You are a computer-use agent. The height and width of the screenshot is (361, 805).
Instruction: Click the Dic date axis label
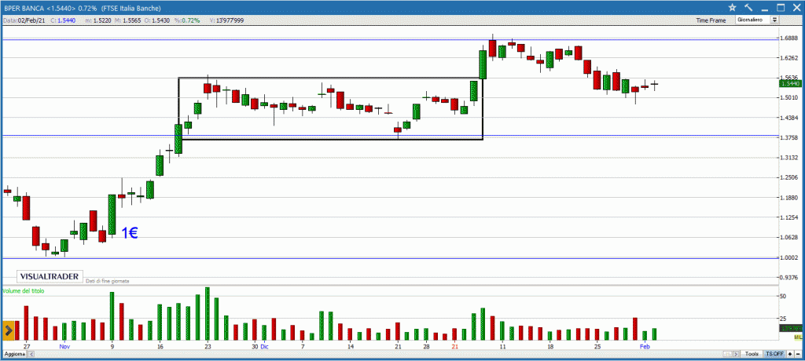click(264, 347)
